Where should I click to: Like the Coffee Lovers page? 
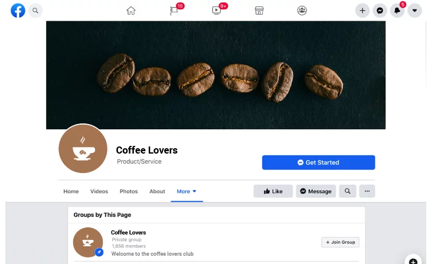tap(273, 191)
